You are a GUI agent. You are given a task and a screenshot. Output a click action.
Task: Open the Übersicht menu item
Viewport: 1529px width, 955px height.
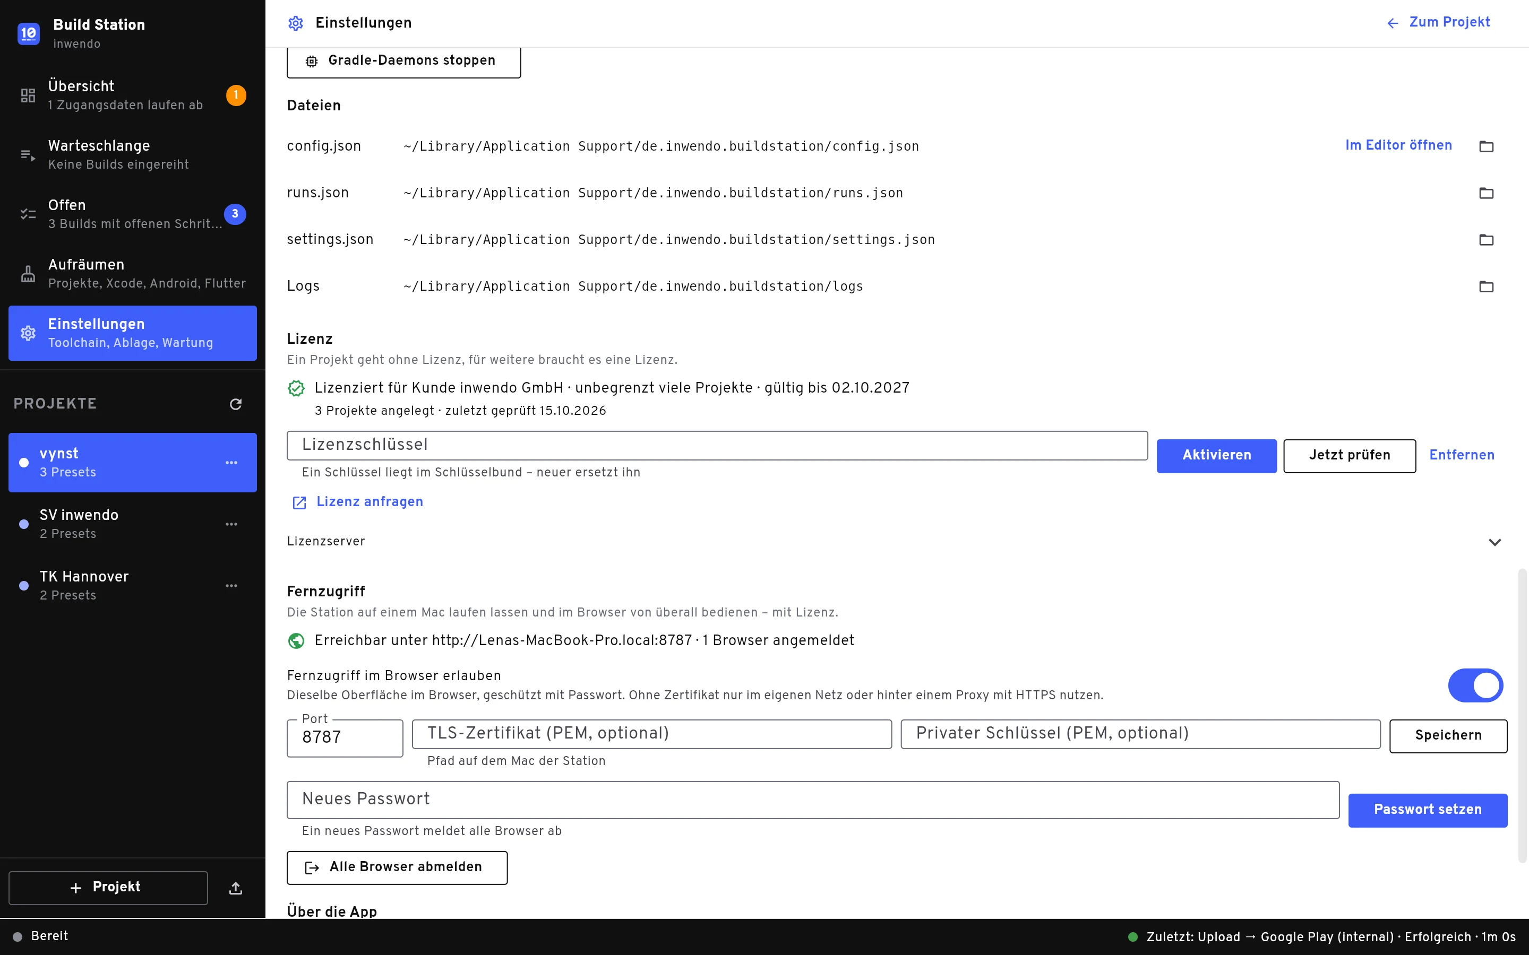(x=133, y=95)
